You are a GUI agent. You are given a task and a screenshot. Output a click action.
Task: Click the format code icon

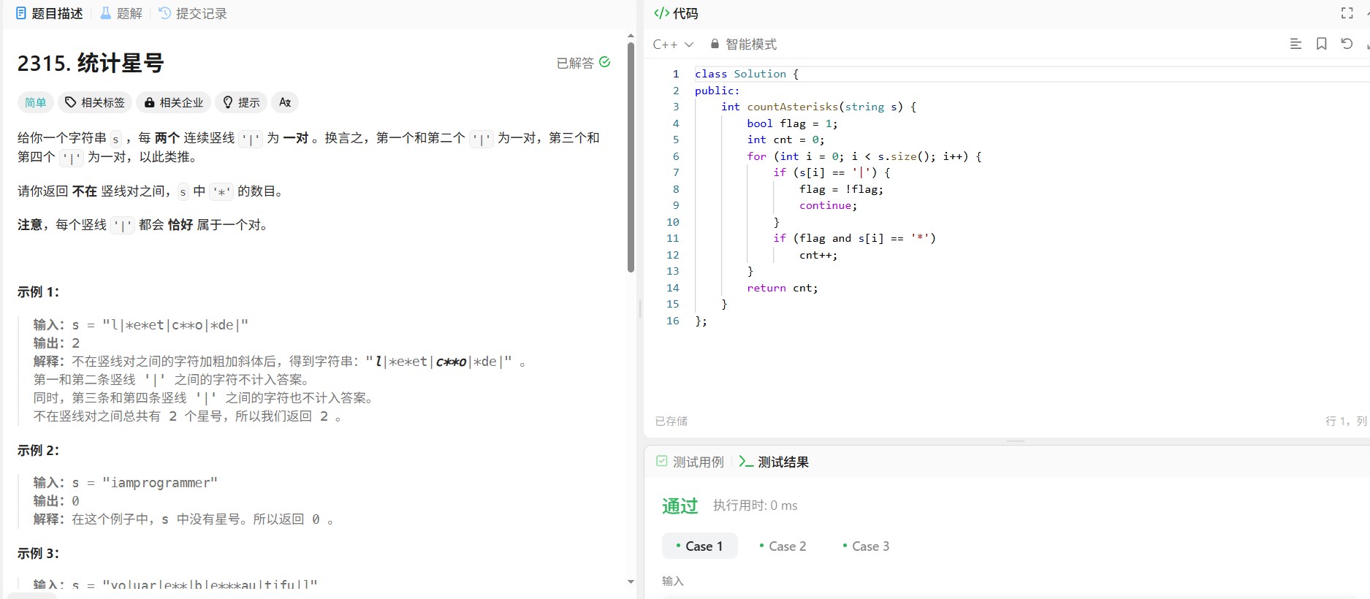pos(1295,44)
